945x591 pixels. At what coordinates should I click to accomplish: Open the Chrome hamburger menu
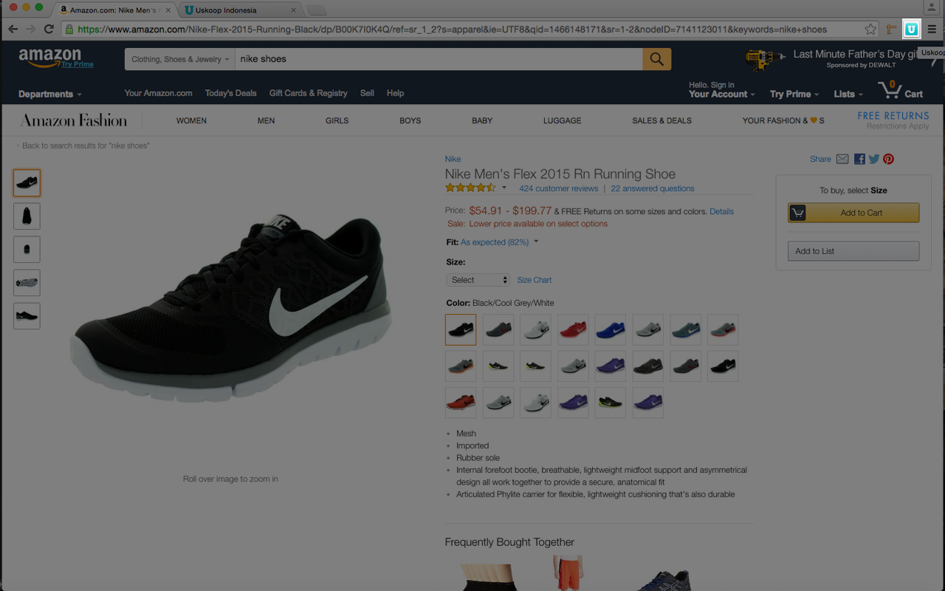pos(932,30)
